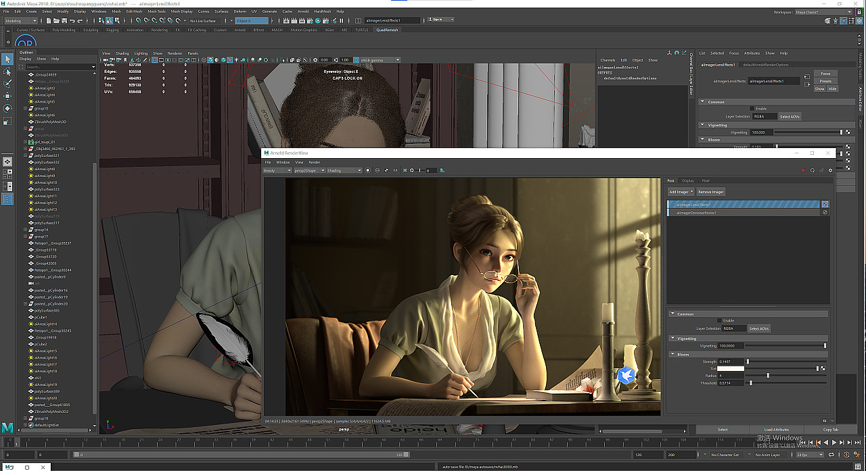Activate the Scale tool in toolbox
The height and width of the screenshot is (471, 866).
pyautogui.click(x=7, y=121)
